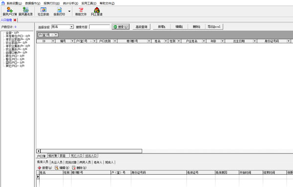Click the green 搜索 button
This screenshot has height=187, width=293.
(121, 27)
